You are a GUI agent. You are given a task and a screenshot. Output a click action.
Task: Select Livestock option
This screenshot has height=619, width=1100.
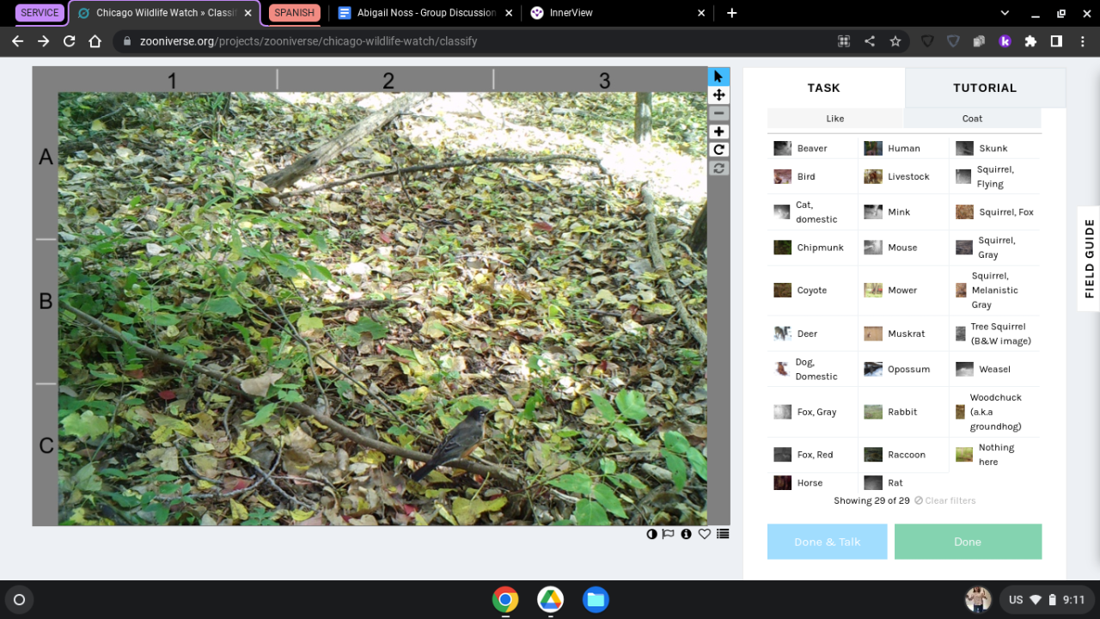coord(903,176)
